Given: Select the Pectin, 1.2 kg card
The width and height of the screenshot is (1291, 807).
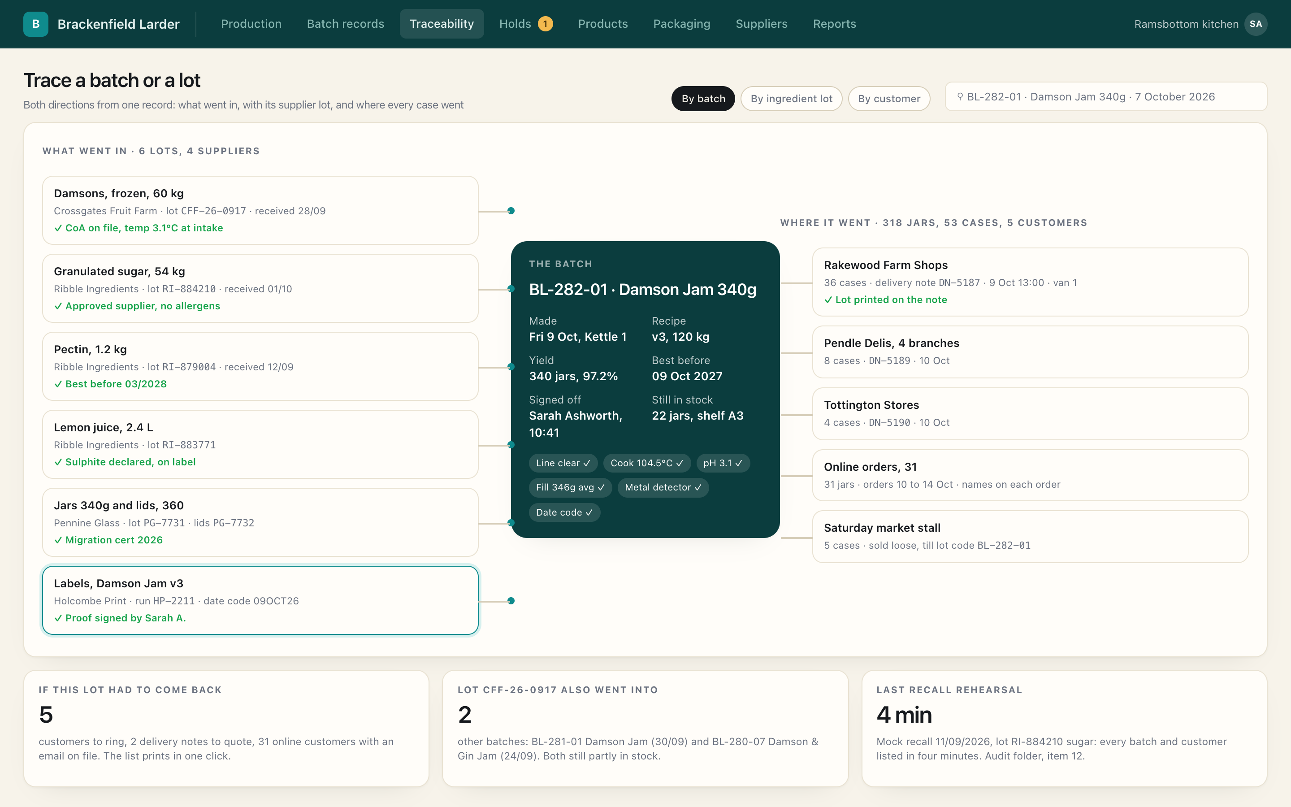Looking at the screenshot, I should [260, 366].
